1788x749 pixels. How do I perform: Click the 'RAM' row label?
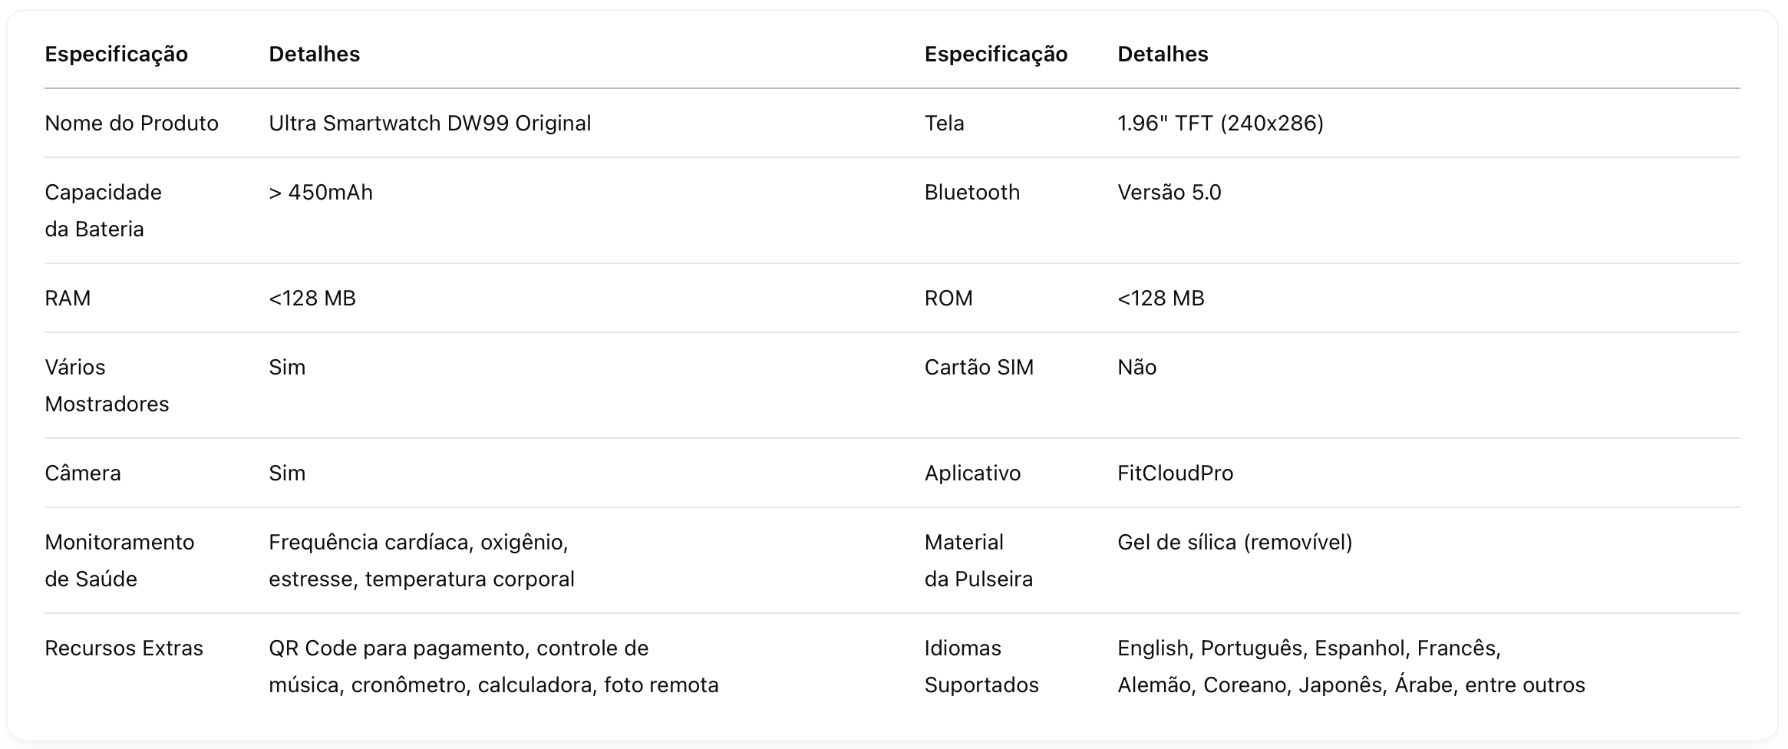click(x=68, y=298)
